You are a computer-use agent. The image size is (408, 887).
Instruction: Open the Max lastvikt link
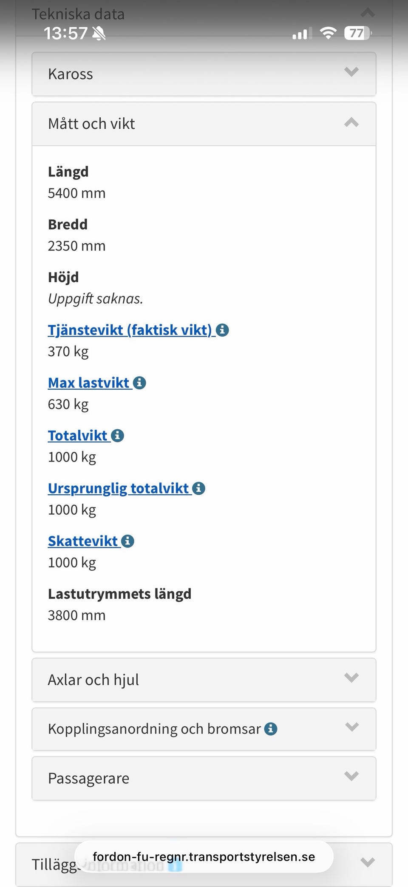pyautogui.click(x=88, y=383)
